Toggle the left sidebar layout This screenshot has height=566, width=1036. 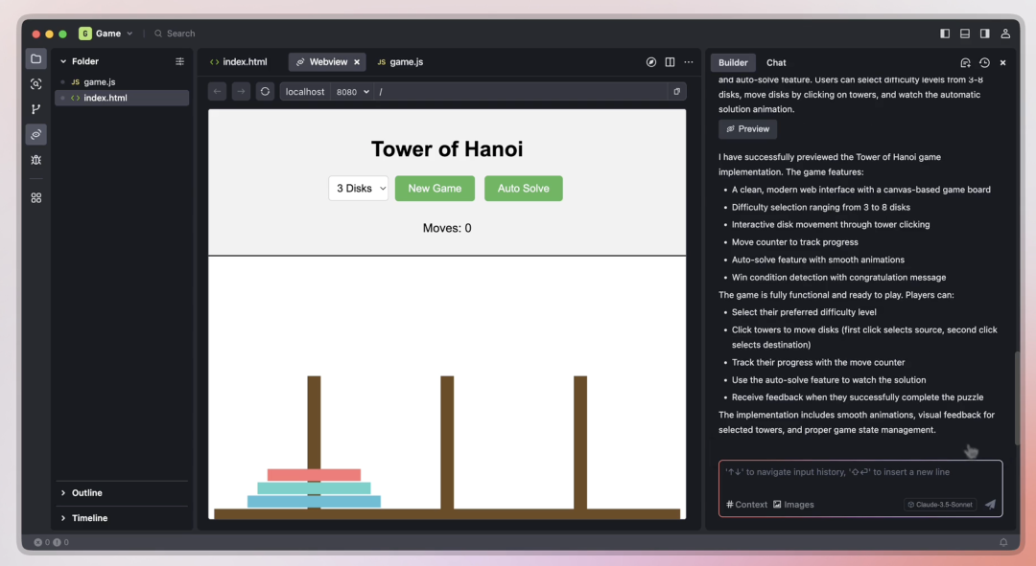coord(945,34)
